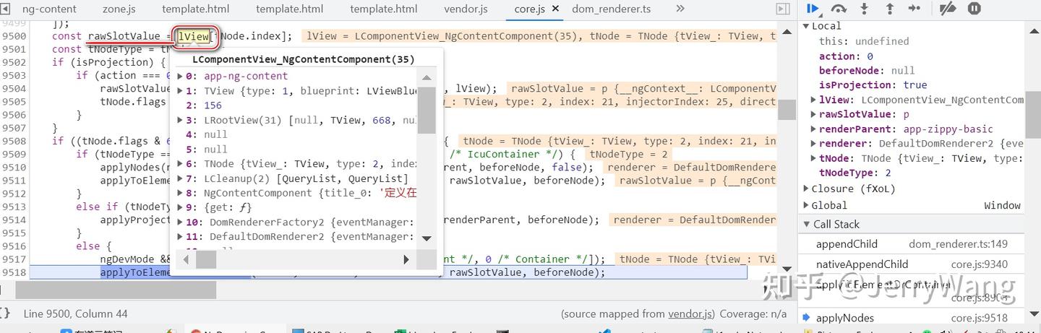This screenshot has height=333, width=1041.
Task: Expand entry 1 TView in popup
Action: pyautogui.click(x=181, y=90)
